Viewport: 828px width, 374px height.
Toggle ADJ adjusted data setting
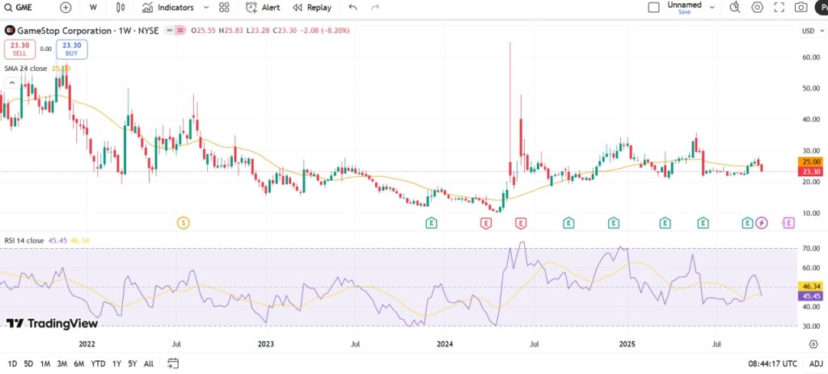pos(816,364)
